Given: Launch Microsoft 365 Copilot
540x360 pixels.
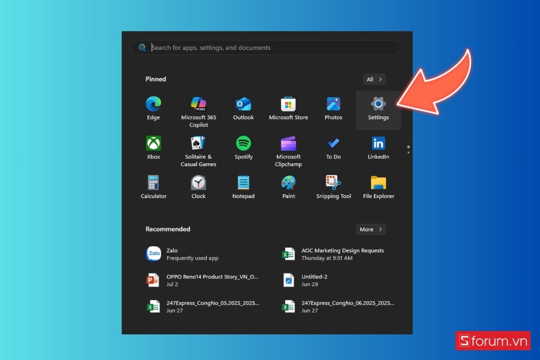Looking at the screenshot, I should tap(198, 112).
